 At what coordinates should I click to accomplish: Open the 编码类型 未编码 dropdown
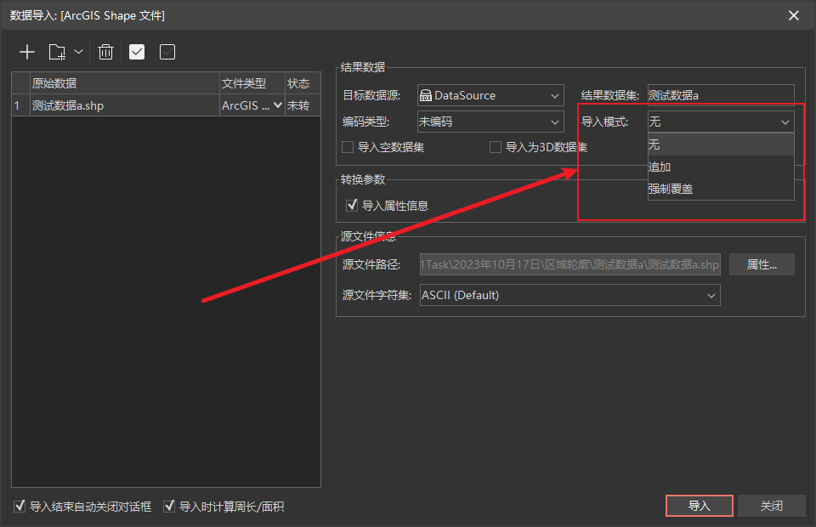[x=490, y=122]
